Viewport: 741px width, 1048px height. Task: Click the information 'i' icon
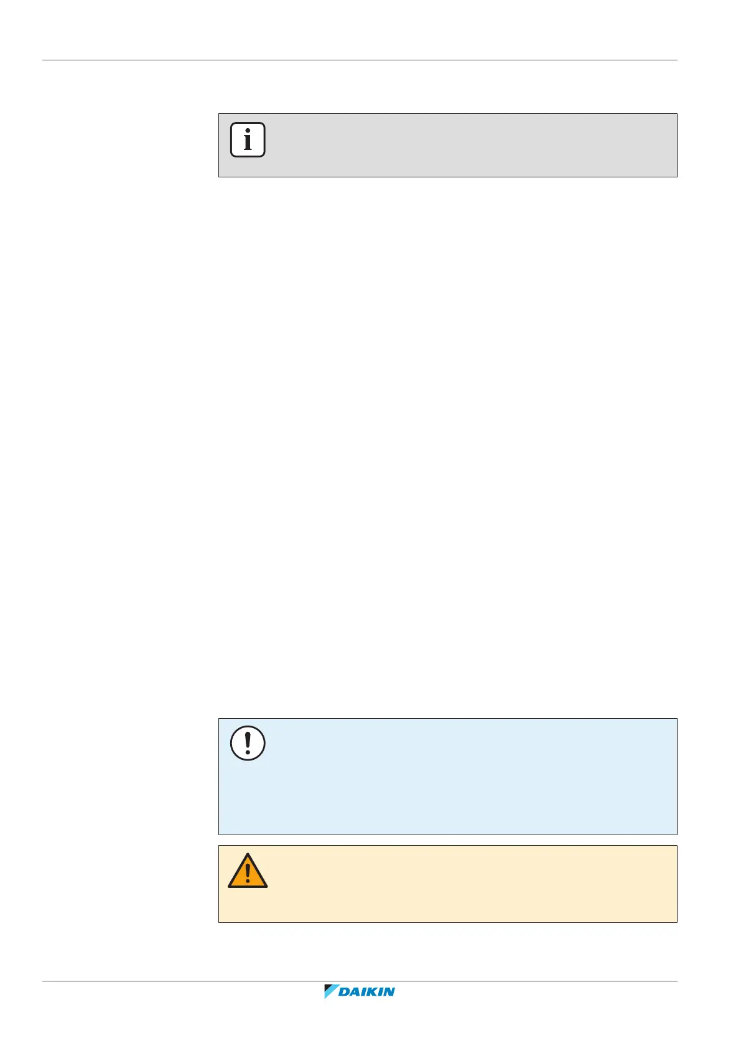click(248, 139)
